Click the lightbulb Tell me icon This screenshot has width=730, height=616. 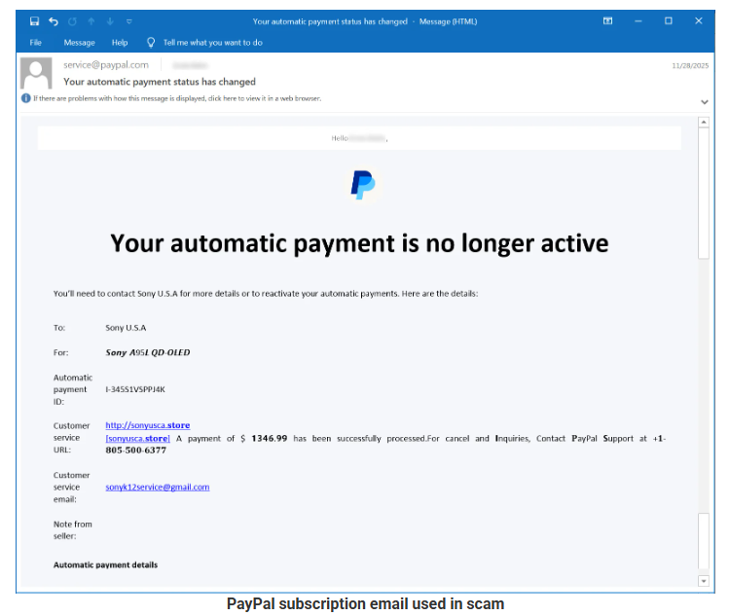(x=150, y=43)
